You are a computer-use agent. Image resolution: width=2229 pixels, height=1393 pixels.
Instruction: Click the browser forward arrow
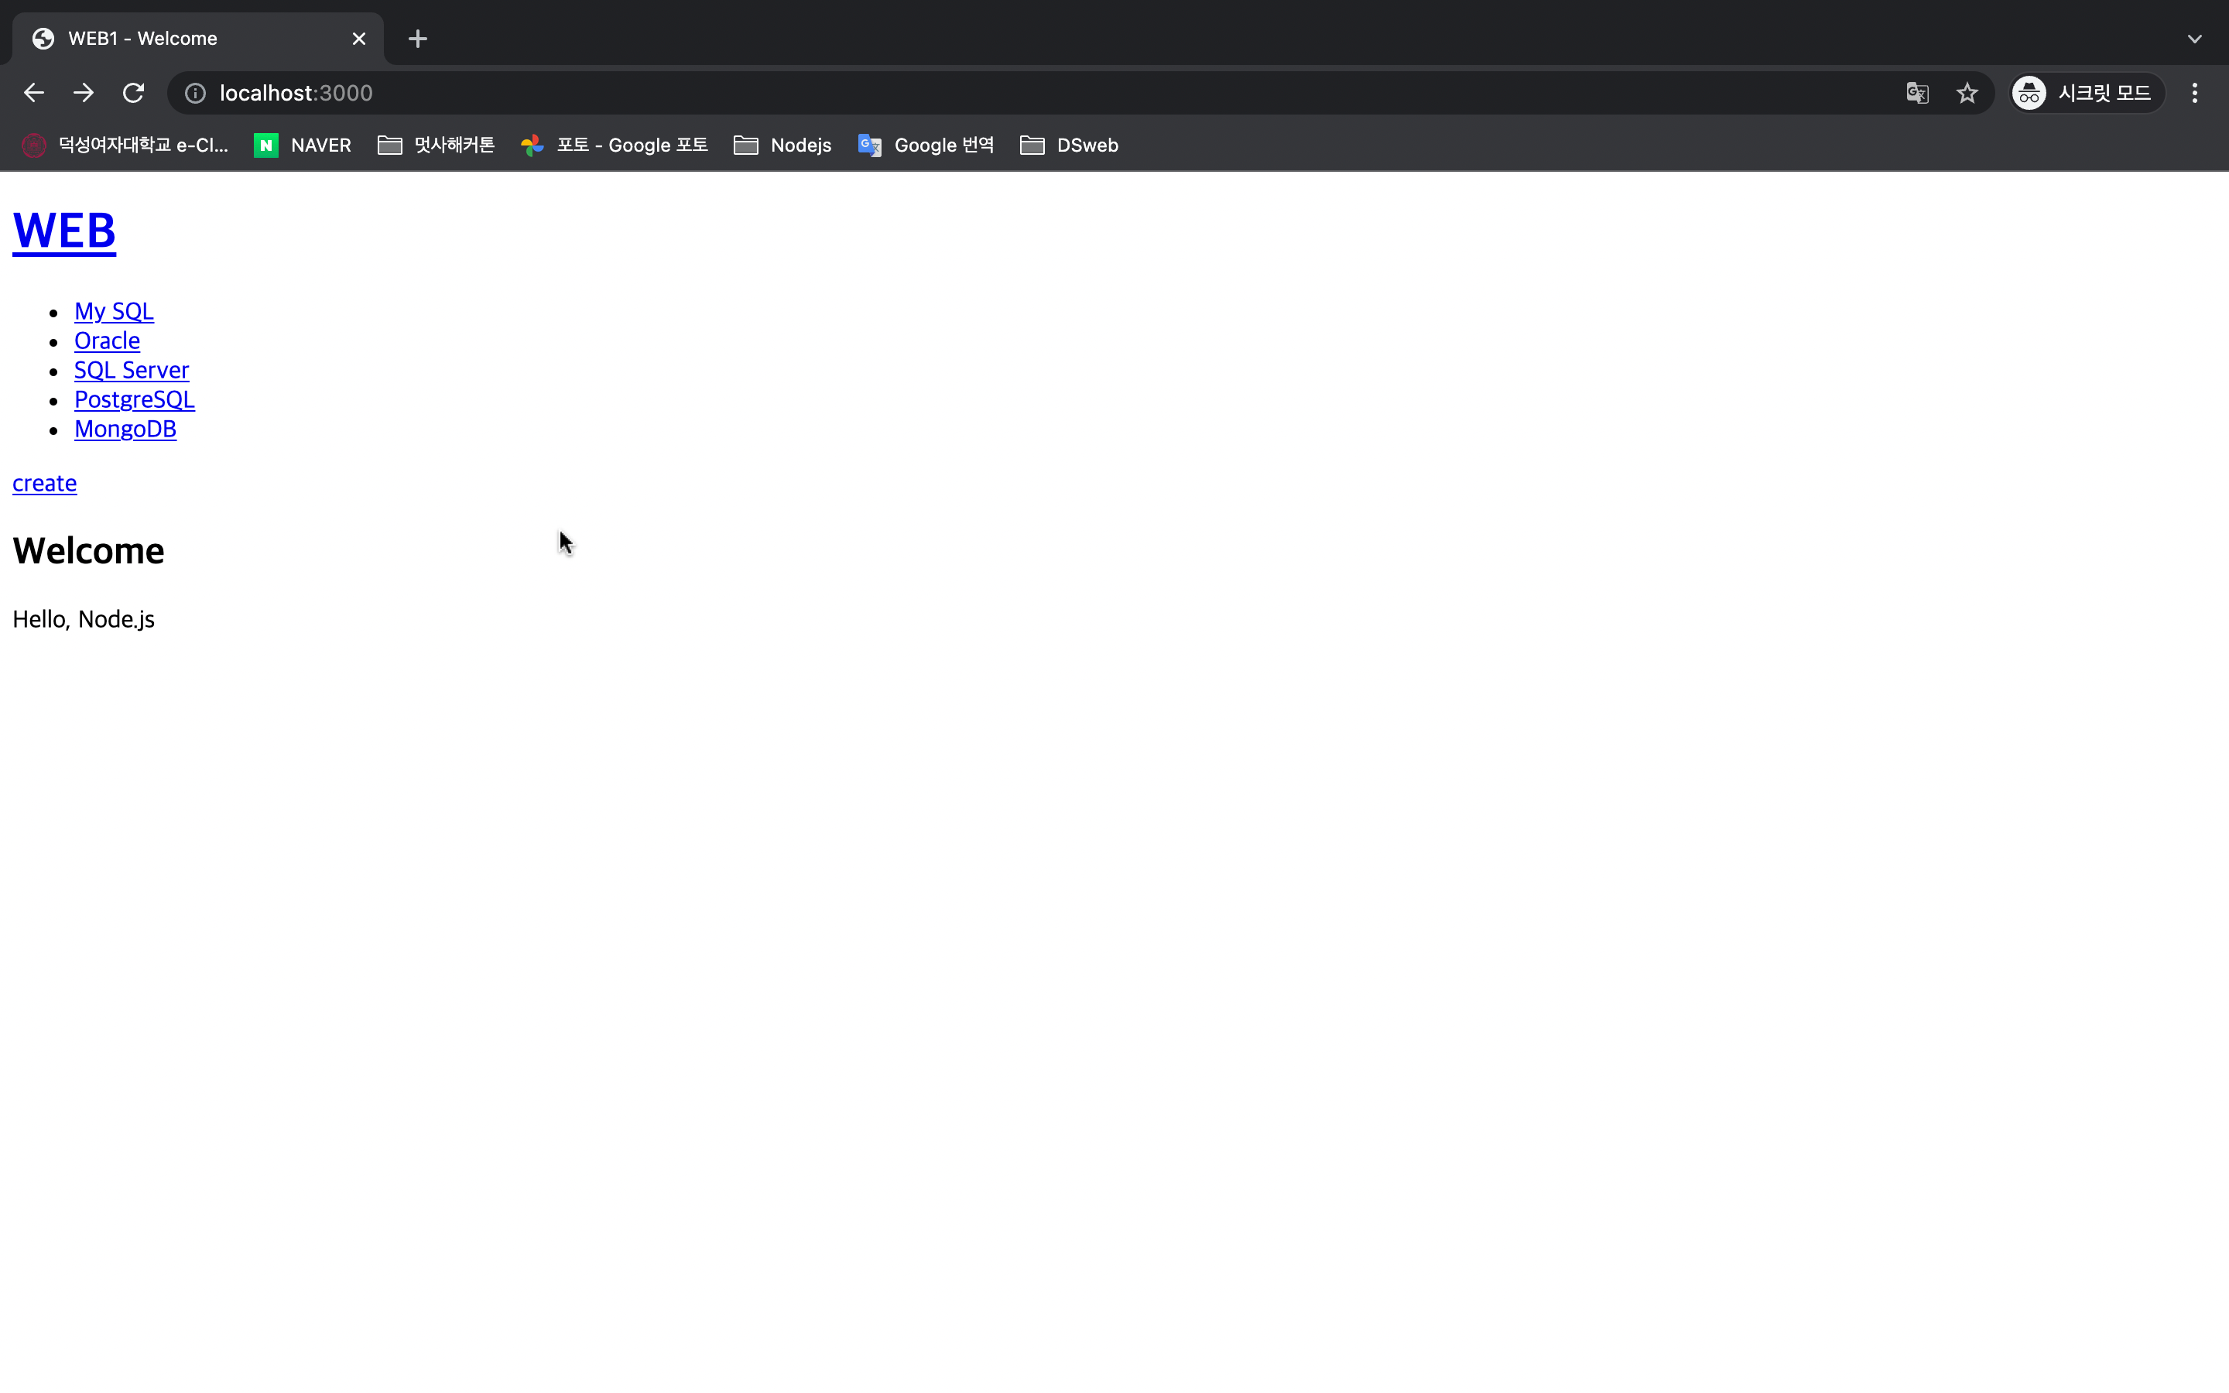click(84, 93)
